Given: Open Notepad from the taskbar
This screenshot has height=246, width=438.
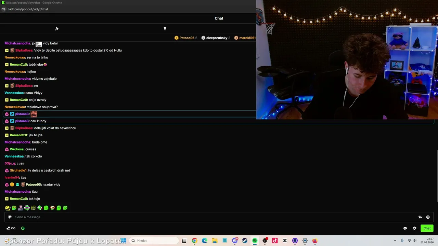Looking at the screenshot, I should (x=224, y=241).
